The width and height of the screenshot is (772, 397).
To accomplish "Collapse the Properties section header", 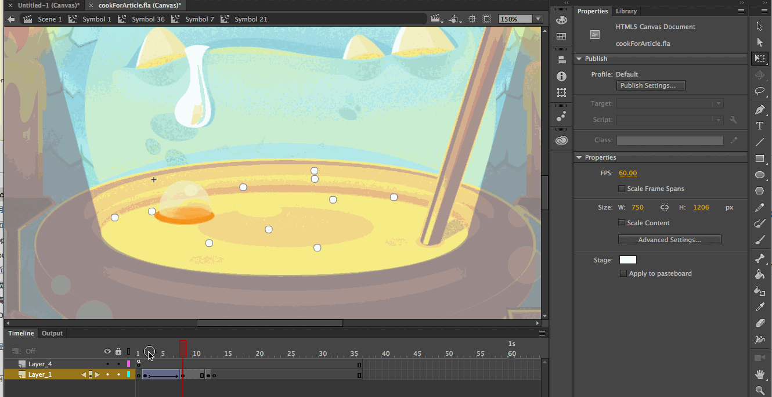I will (579, 157).
